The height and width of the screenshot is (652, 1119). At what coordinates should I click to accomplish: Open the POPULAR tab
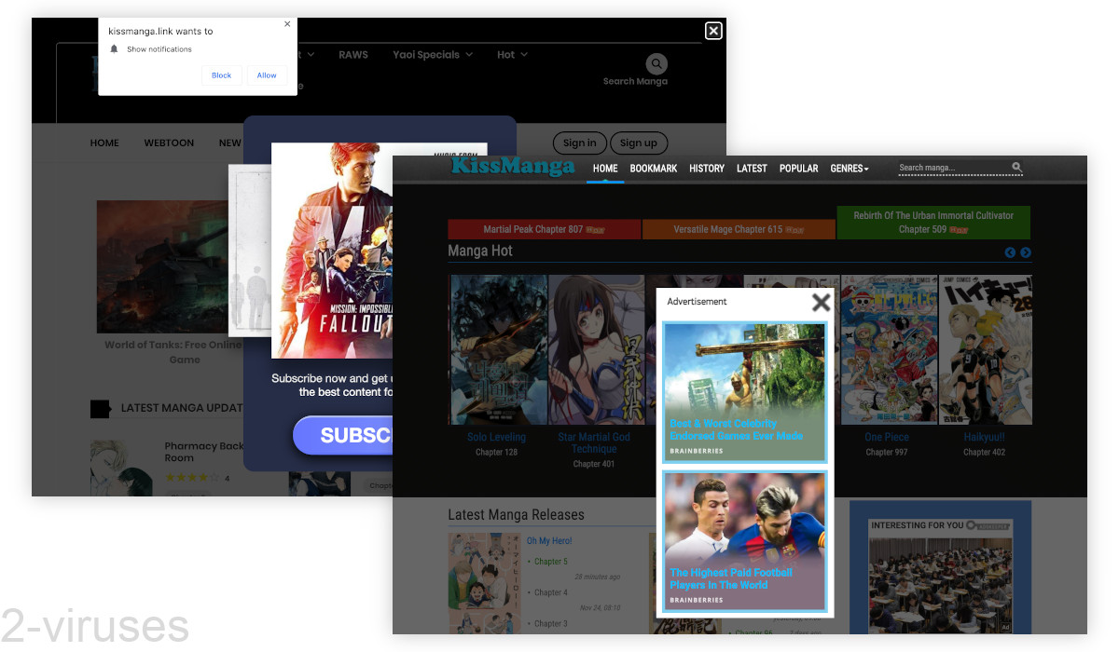(799, 169)
